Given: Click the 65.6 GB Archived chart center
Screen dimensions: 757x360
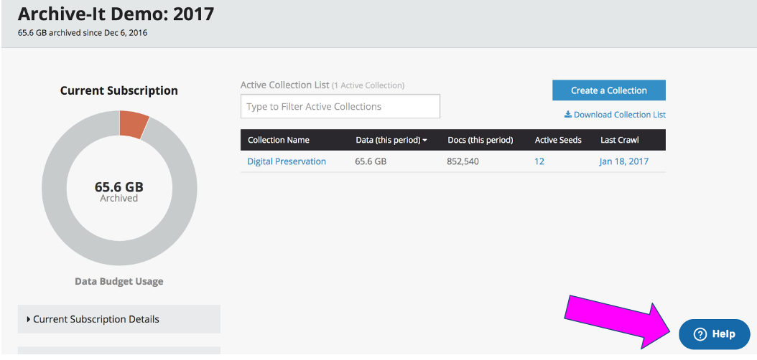Looking at the screenshot, I should point(119,191).
